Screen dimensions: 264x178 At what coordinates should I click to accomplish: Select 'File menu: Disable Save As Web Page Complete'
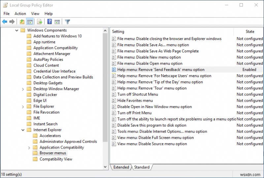point(158,51)
